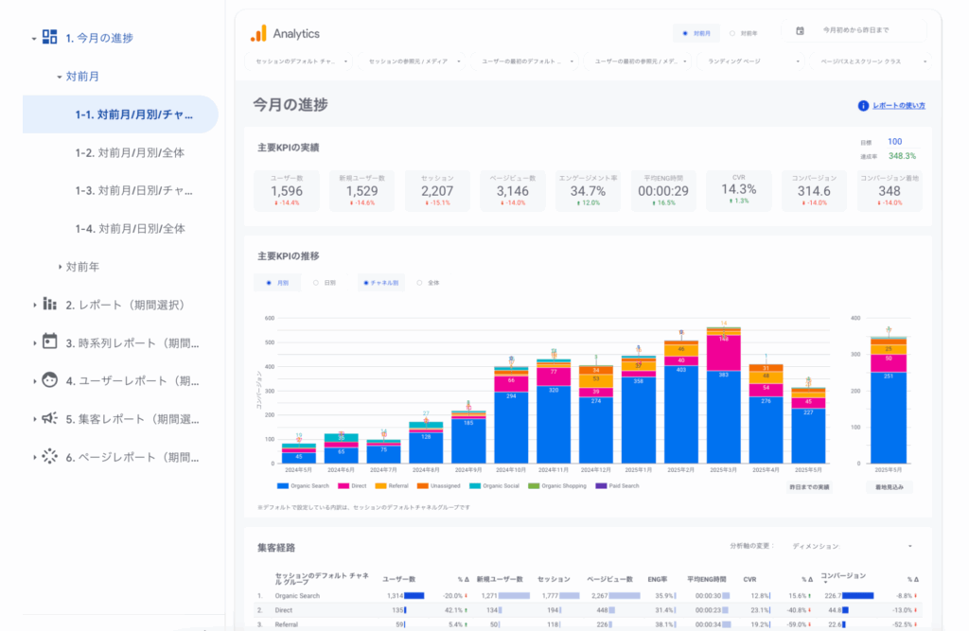Collapse the 対前月 subsection arrow
The height and width of the screenshot is (631, 969).
tap(60, 77)
